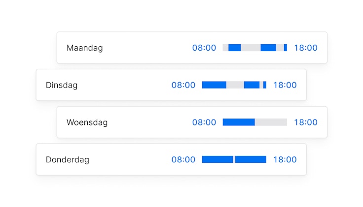Click the gray empty part of Woensdag's bar
This screenshot has width=363, height=207.
point(271,122)
